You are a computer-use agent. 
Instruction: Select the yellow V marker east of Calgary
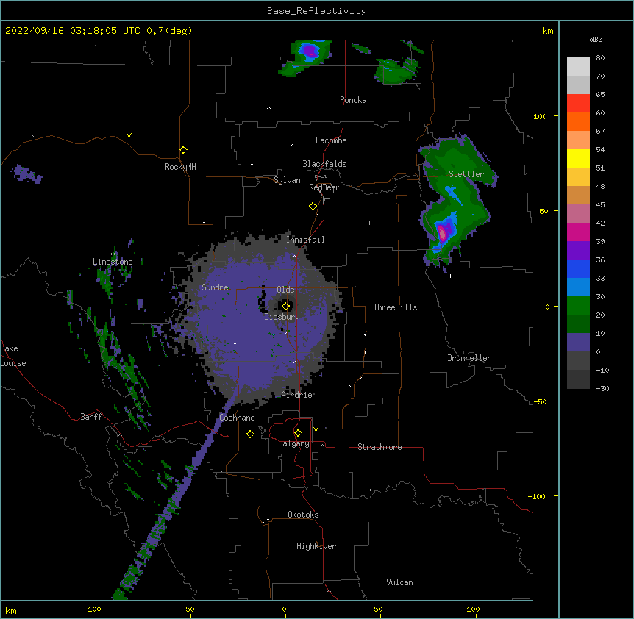tap(316, 429)
